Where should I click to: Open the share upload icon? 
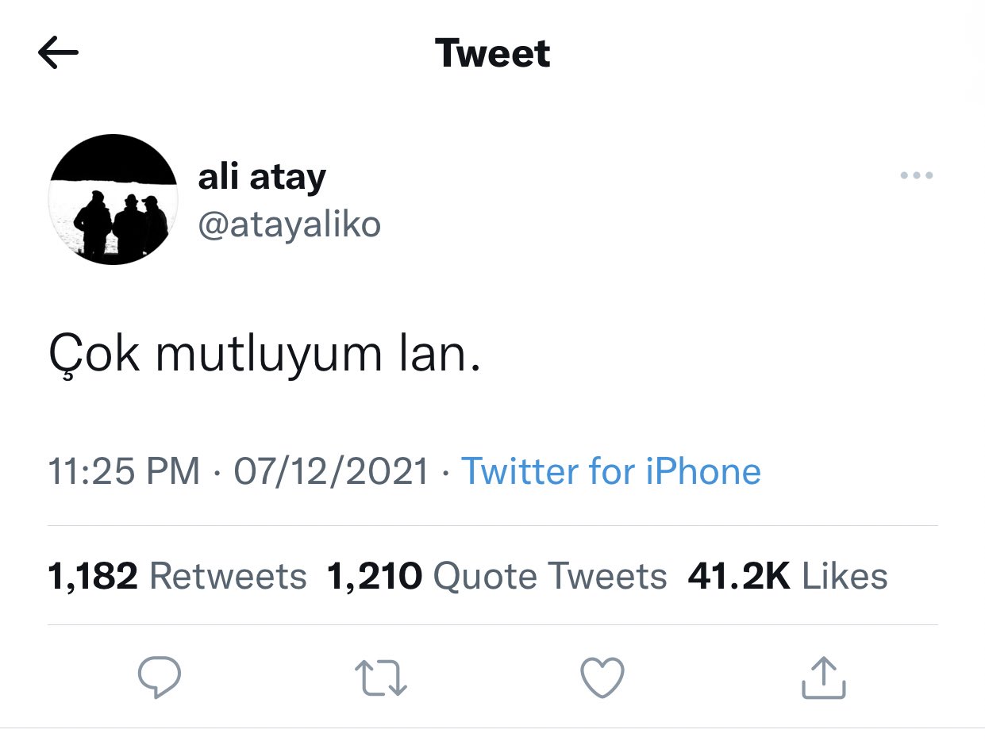pos(823,678)
